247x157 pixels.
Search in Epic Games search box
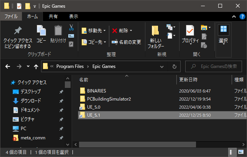[214, 66]
